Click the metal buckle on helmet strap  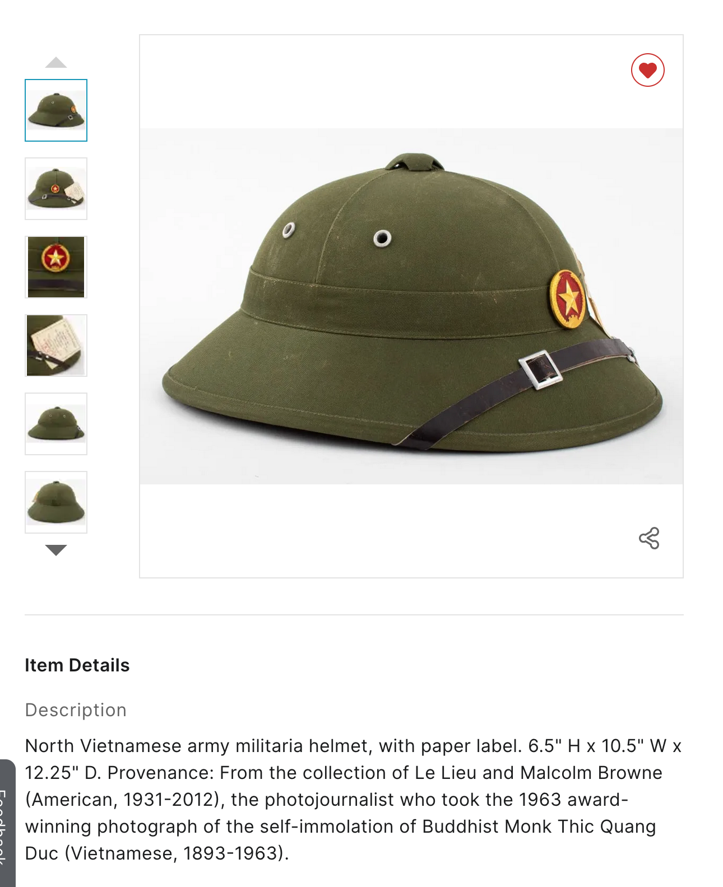click(540, 370)
